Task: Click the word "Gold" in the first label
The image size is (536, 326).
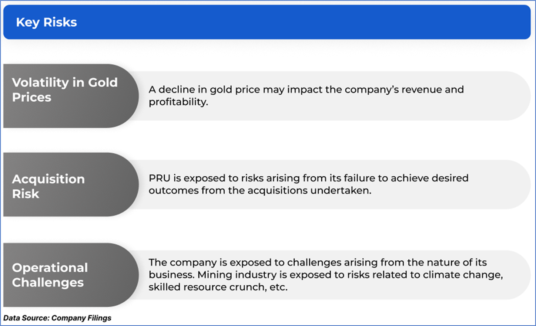Action: 103,82
